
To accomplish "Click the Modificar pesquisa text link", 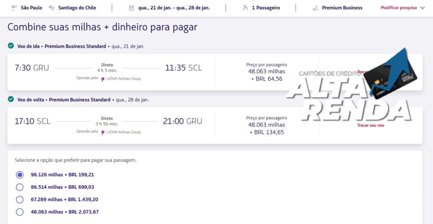I will (x=398, y=8).
